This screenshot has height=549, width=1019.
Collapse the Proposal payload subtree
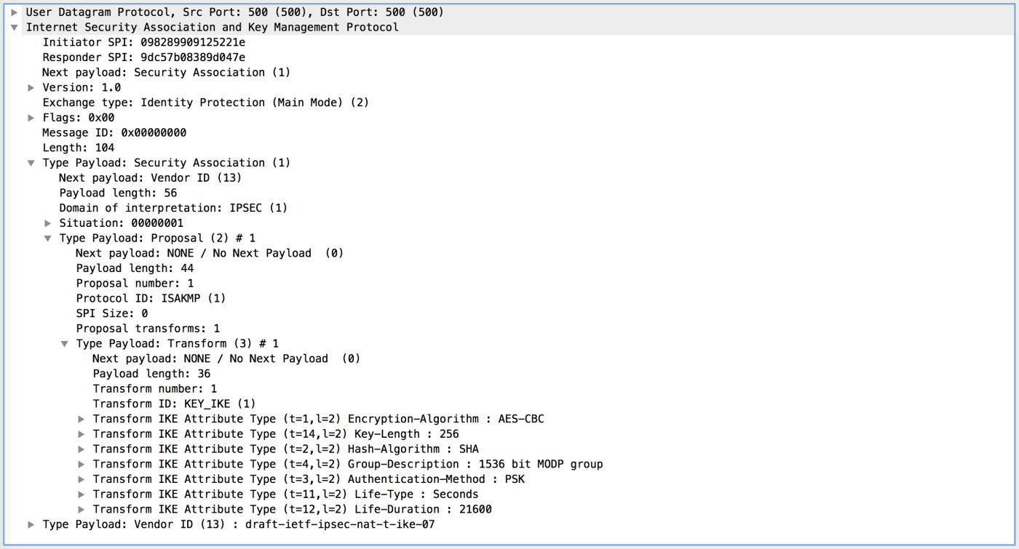pyautogui.click(x=48, y=238)
